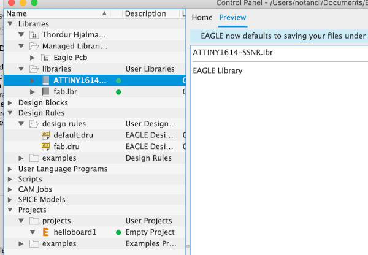The width and height of the screenshot is (368, 255).
Task: Expand the Design Blocks section
Action: 10,103
